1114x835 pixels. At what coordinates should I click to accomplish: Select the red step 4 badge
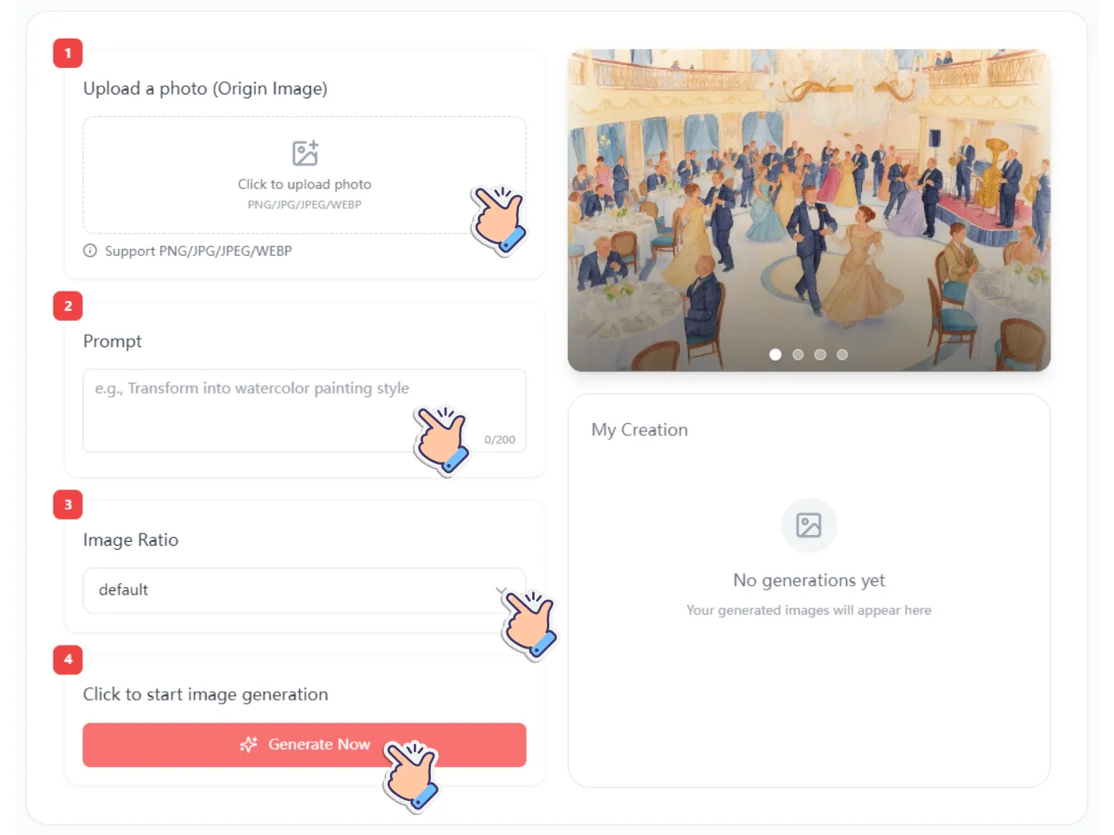pyautogui.click(x=68, y=659)
